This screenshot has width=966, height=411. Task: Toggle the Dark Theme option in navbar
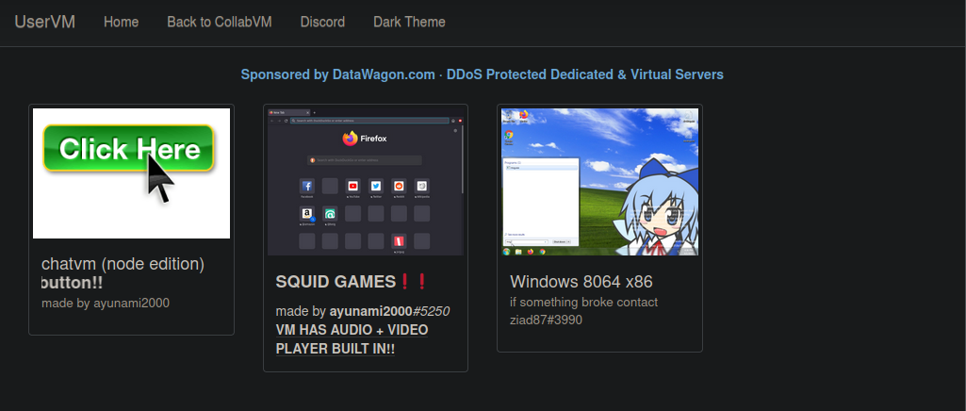pos(409,22)
